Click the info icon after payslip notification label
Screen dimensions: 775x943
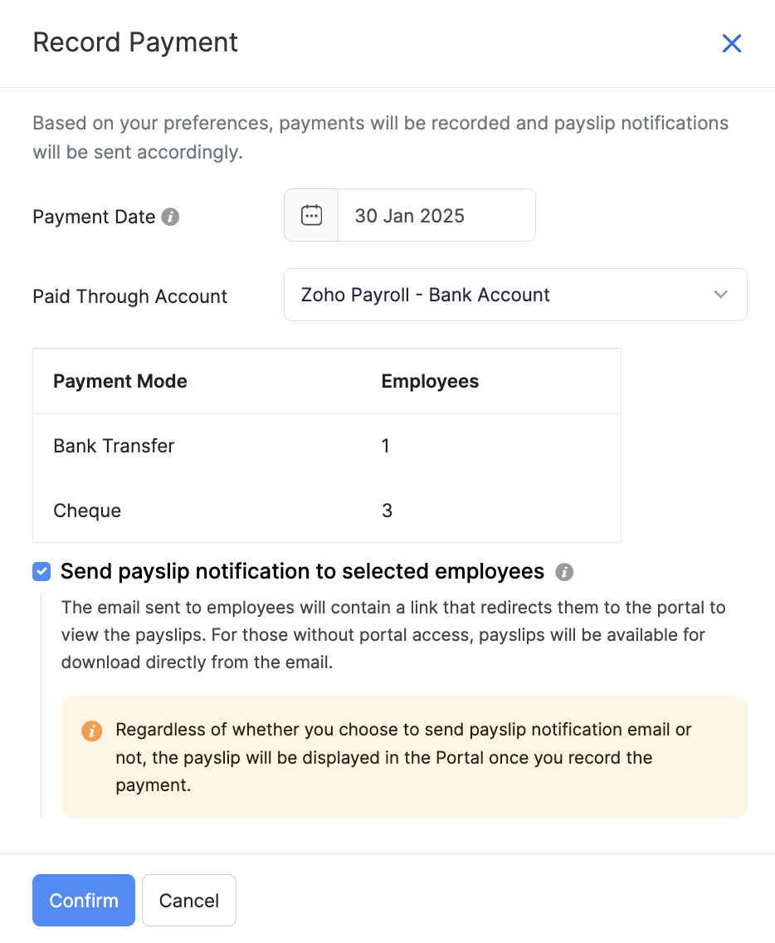[x=565, y=572]
